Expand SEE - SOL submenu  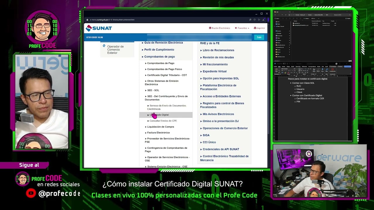click(x=152, y=90)
